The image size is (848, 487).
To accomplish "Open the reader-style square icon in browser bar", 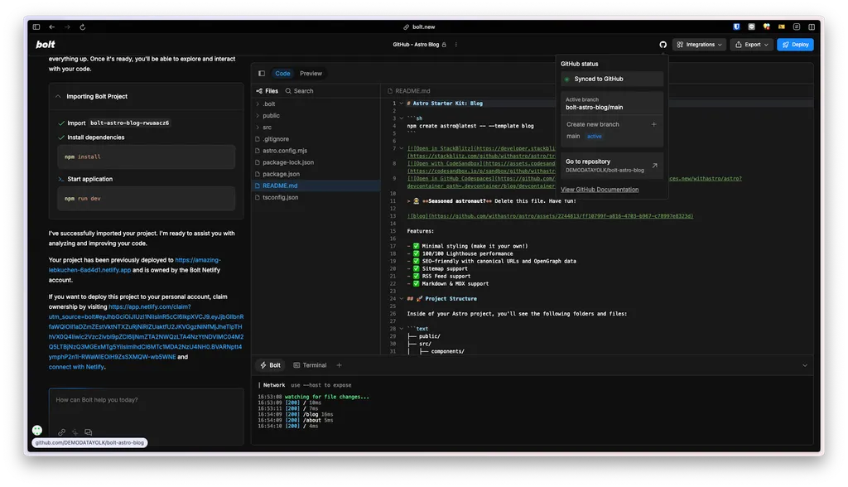I will pyautogui.click(x=797, y=27).
